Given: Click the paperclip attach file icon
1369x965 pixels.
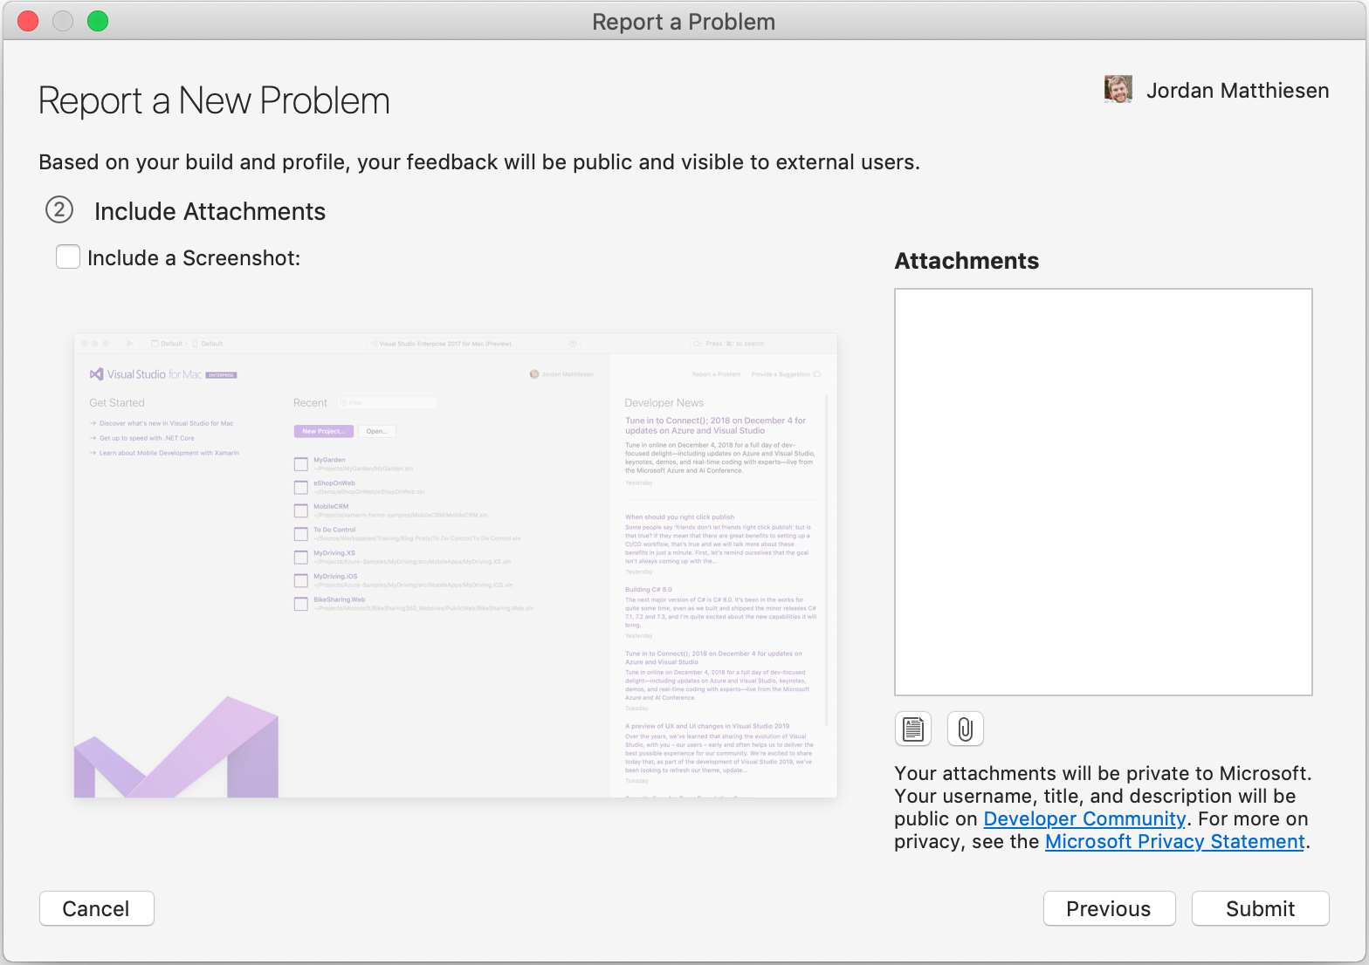Looking at the screenshot, I should tap(966, 729).
